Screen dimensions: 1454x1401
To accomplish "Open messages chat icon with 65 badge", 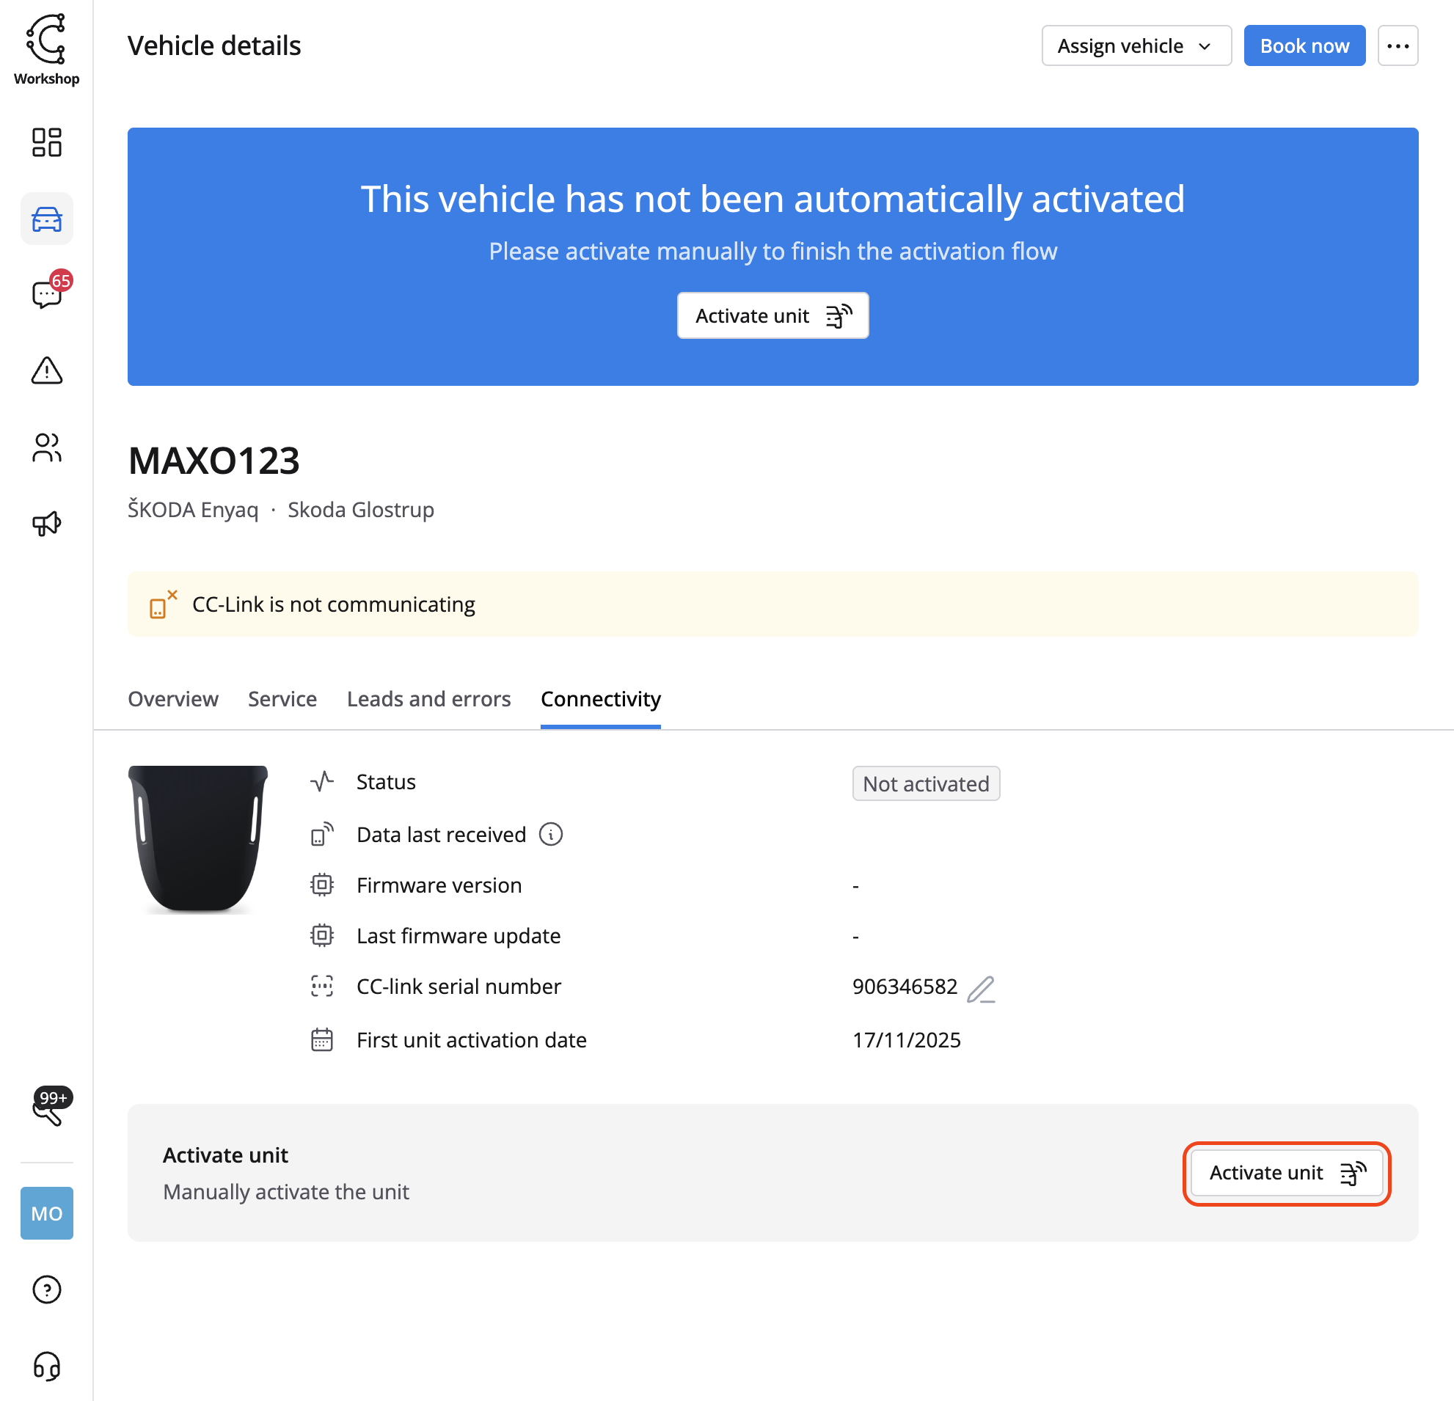I will click(47, 293).
